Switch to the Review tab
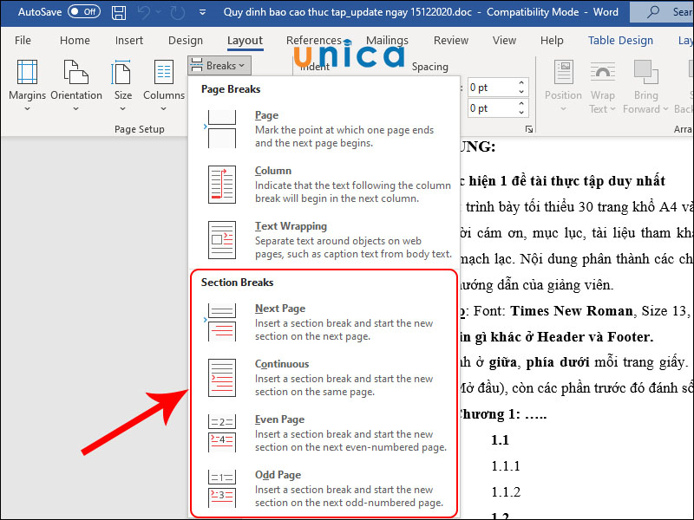694x520 pixels. (450, 41)
